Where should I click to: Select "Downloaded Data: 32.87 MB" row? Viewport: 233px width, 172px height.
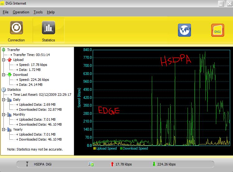(40, 109)
